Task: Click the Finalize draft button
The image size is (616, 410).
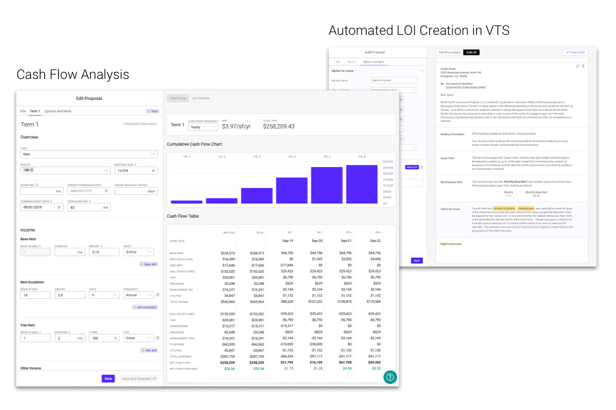Action: tap(574, 52)
